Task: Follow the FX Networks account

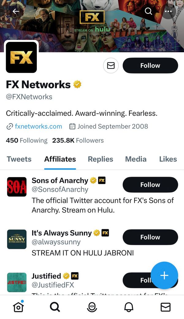Action: click(x=150, y=66)
